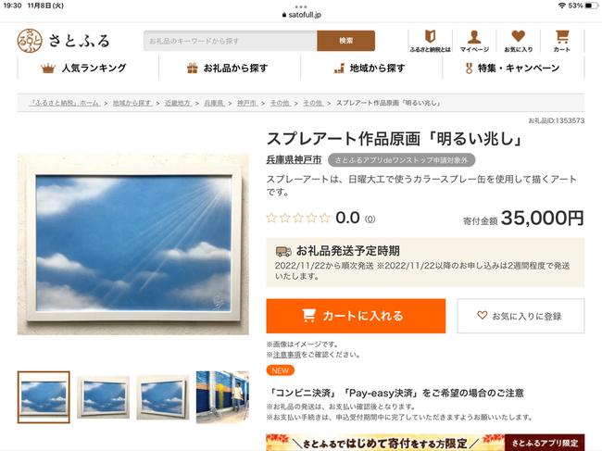Toggle お気に入りに登録 favorite button

[x=520, y=316]
